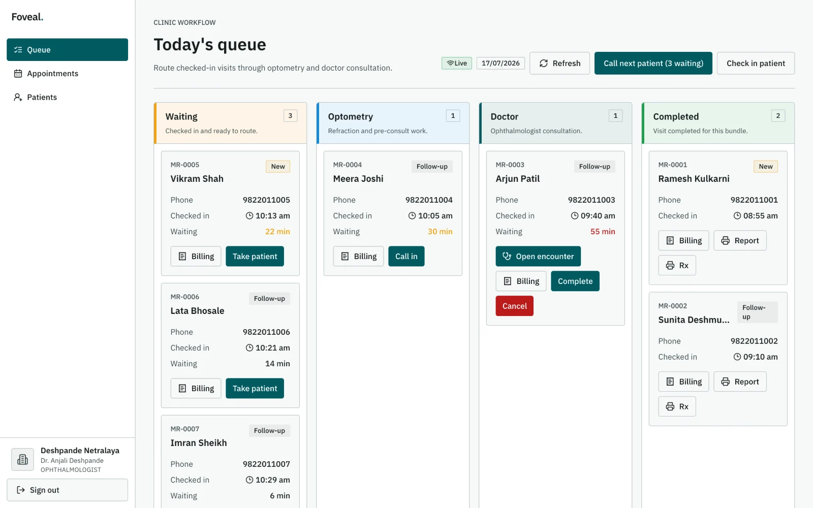Screen dimensions: 813x508
Task: Cancel Arjun Patil's visit
Action: tap(515, 306)
